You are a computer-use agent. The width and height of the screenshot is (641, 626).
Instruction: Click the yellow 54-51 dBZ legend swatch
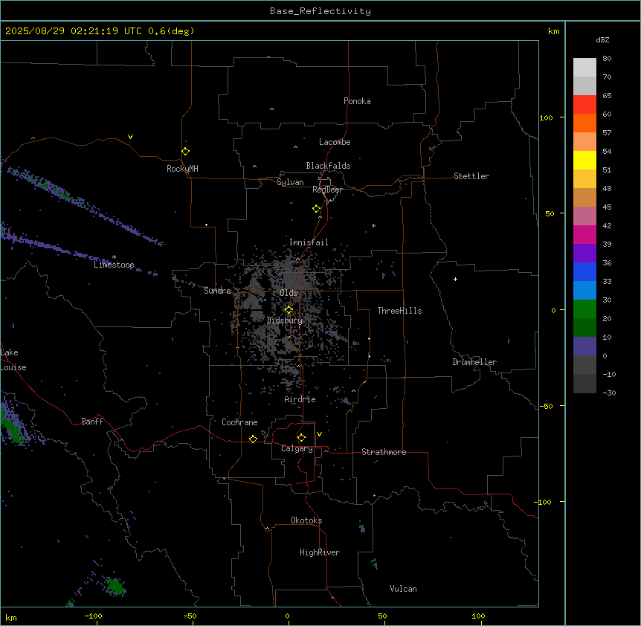584,160
